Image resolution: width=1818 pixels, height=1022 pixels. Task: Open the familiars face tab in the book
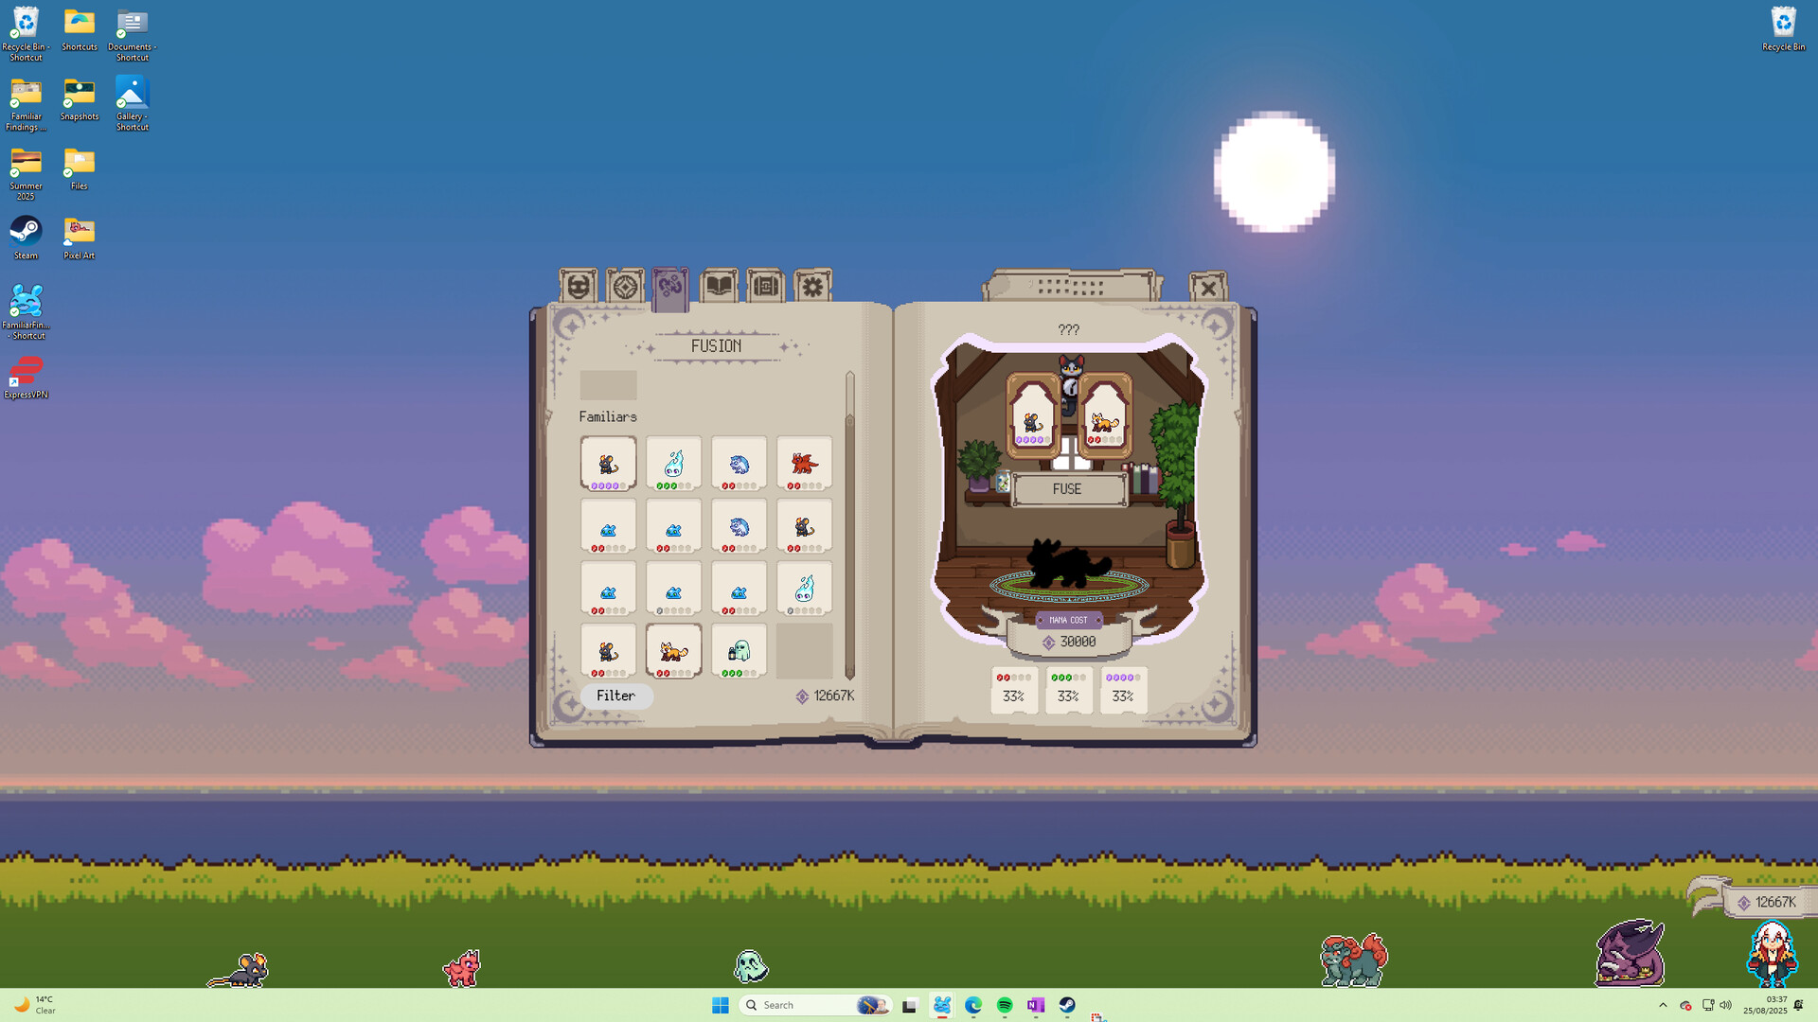click(x=578, y=286)
